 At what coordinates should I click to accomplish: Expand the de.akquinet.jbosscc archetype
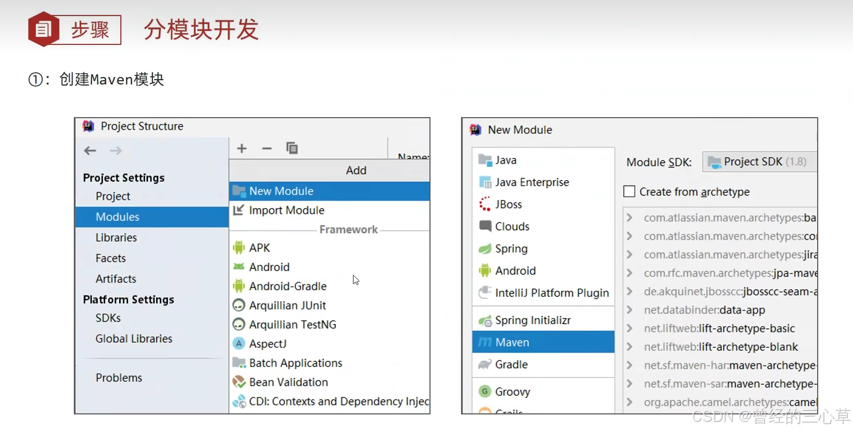[x=629, y=291]
